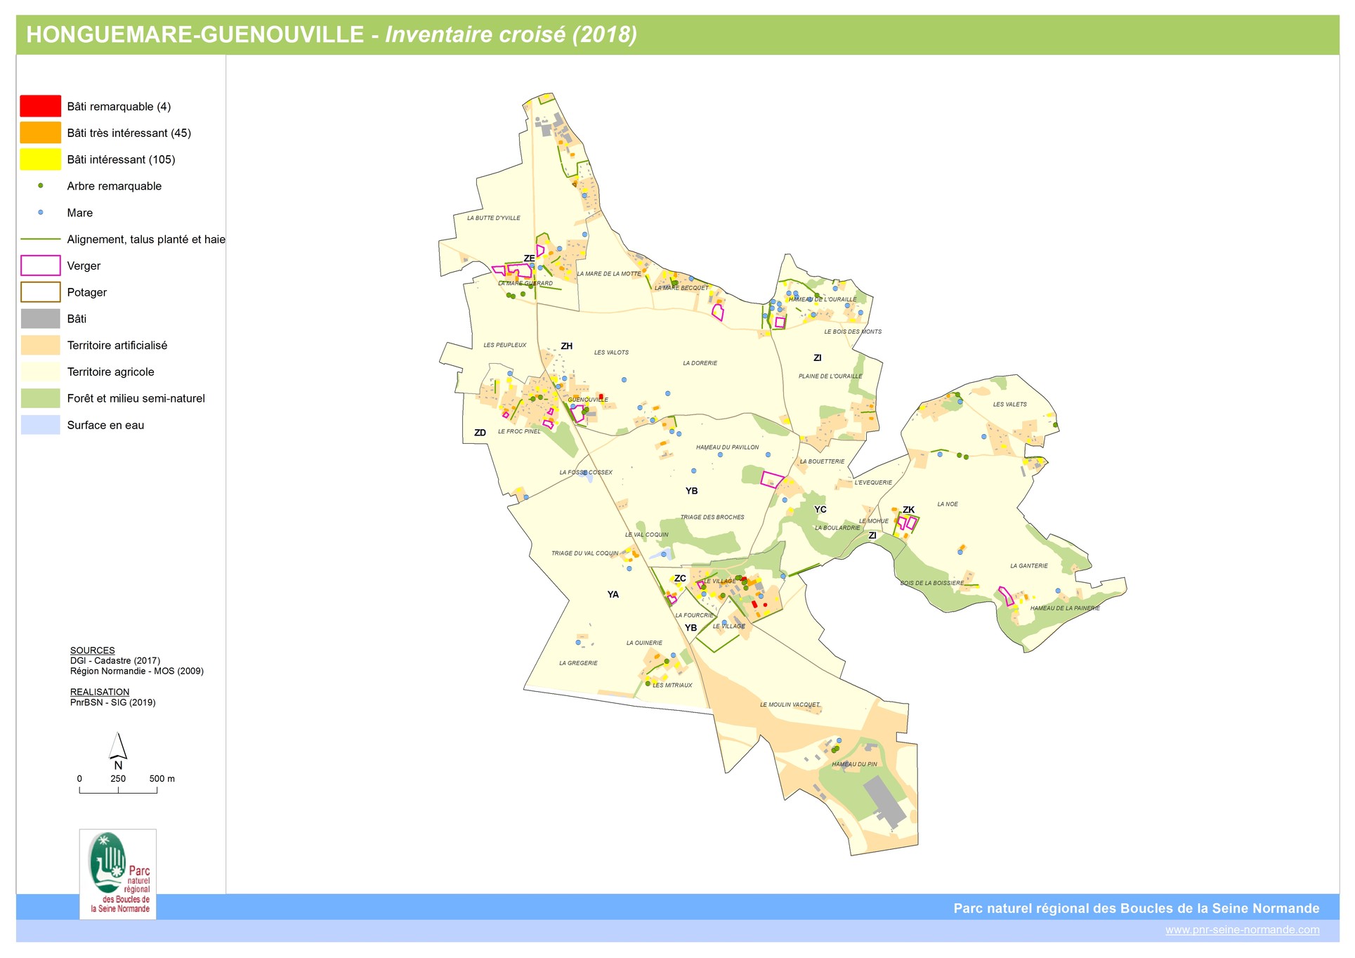
Task: Click the ZD section label
Action: pyautogui.click(x=480, y=433)
